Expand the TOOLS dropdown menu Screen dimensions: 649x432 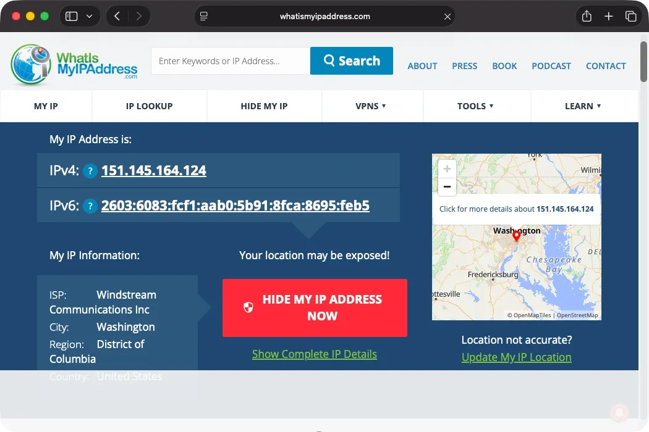click(475, 106)
